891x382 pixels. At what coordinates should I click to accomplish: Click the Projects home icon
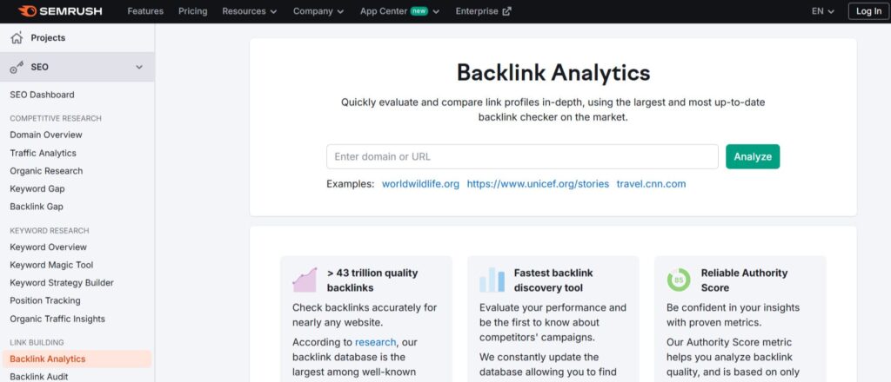coord(17,38)
